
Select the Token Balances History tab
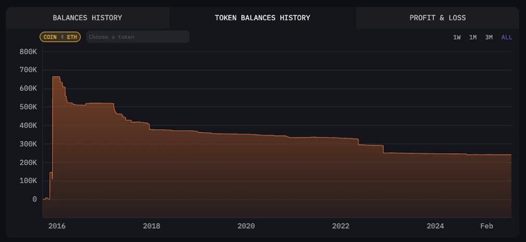pos(262,18)
